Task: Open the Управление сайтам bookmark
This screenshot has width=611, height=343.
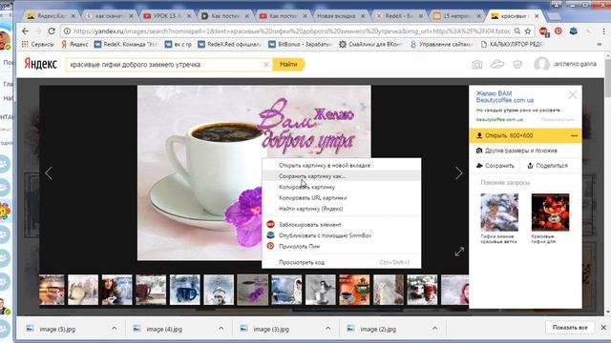Action: 441,45
